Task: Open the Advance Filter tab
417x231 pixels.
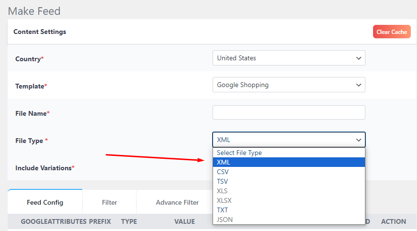Action: [x=177, y=202]
